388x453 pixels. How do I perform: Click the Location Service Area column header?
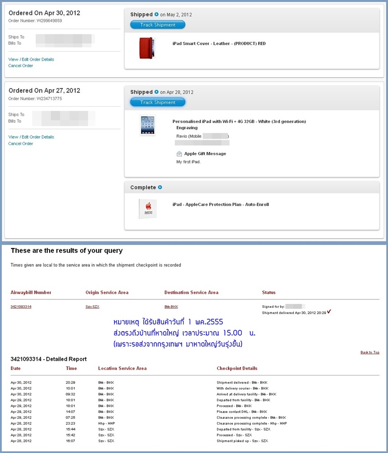pos(122,368)
